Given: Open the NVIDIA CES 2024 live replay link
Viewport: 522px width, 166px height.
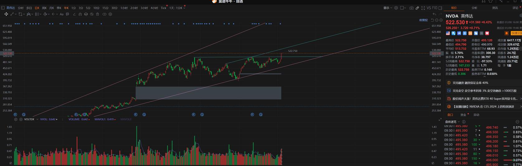Looking at the screenshot, I should tap(483, 107).
